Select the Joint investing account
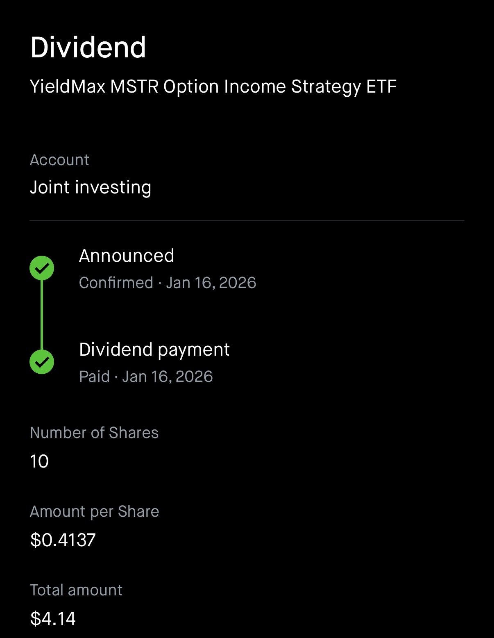Screen dimensions: 494x638 [x=91, y=187]
